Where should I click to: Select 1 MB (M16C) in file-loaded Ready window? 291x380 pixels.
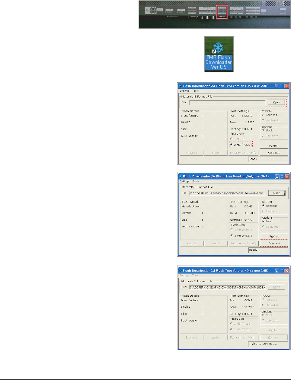(x=241, y=230)
